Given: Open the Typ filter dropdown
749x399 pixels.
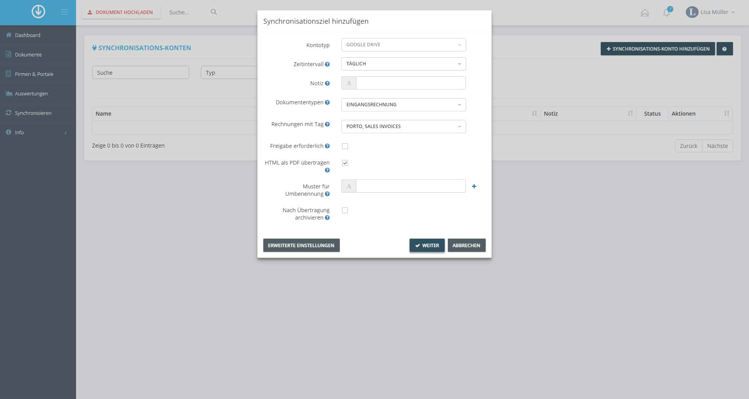Looking at the screenshot, I should 229,72.
